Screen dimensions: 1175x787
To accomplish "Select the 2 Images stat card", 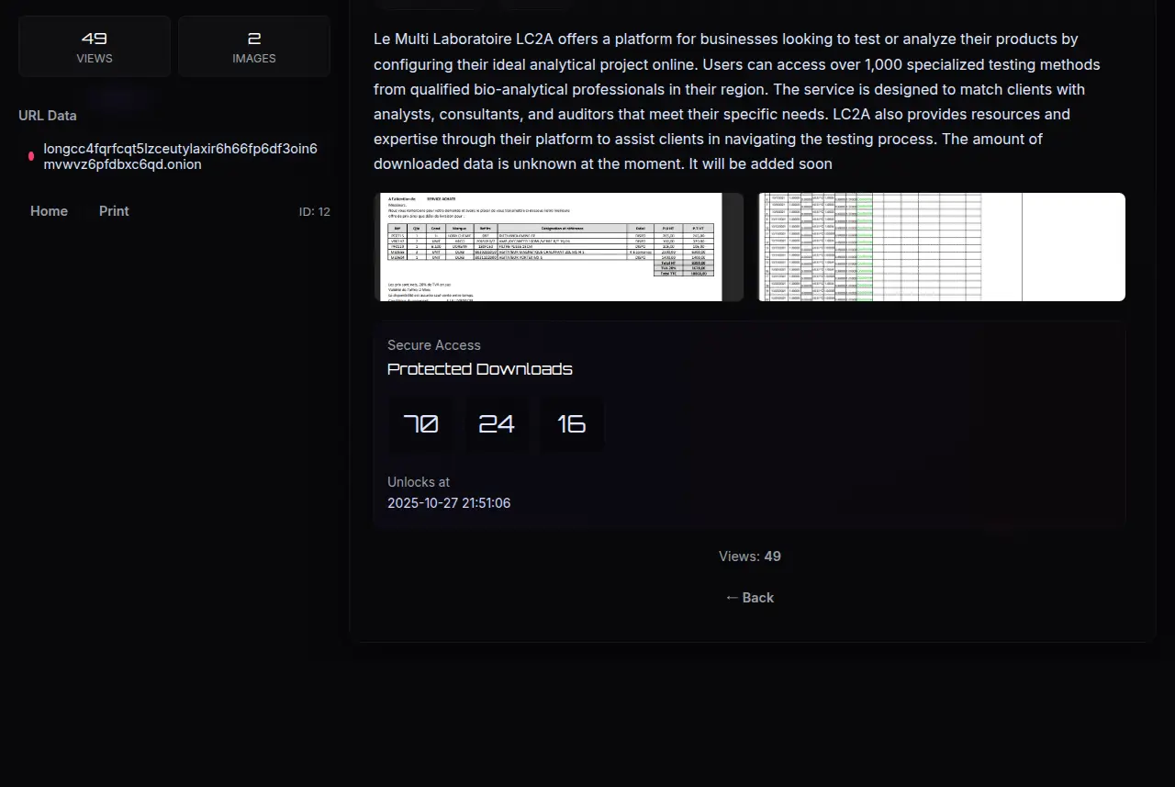I will [x=254, y=47].
